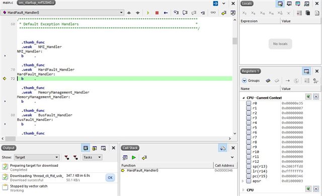Click the Step Into icon

(176, 13)
